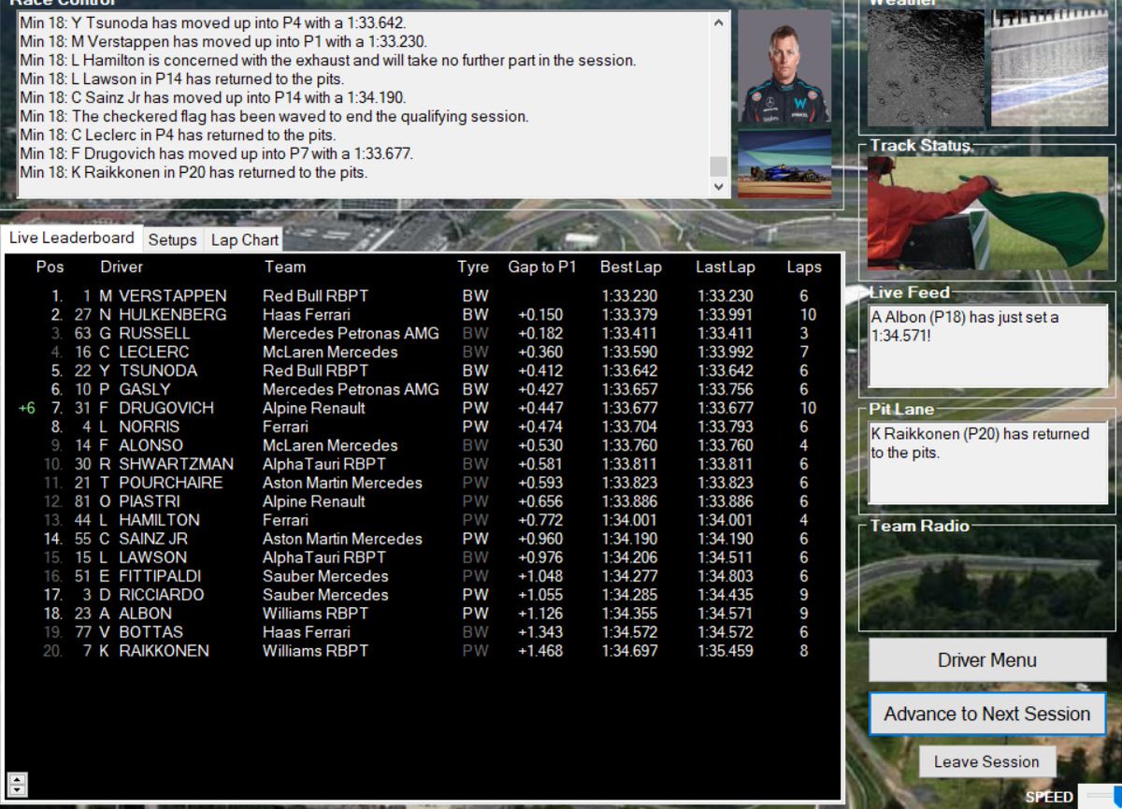
Task: Click the Leave Session button
Action: [986, 761]
